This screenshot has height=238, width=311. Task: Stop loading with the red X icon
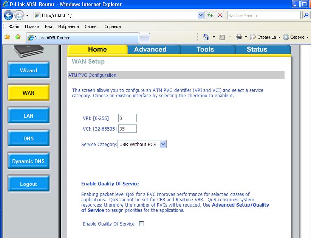[x=220, y=15]
